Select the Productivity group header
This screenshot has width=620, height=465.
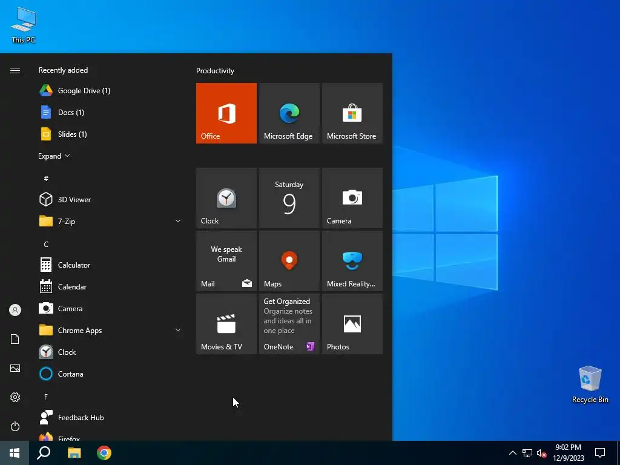coord(215,71)
